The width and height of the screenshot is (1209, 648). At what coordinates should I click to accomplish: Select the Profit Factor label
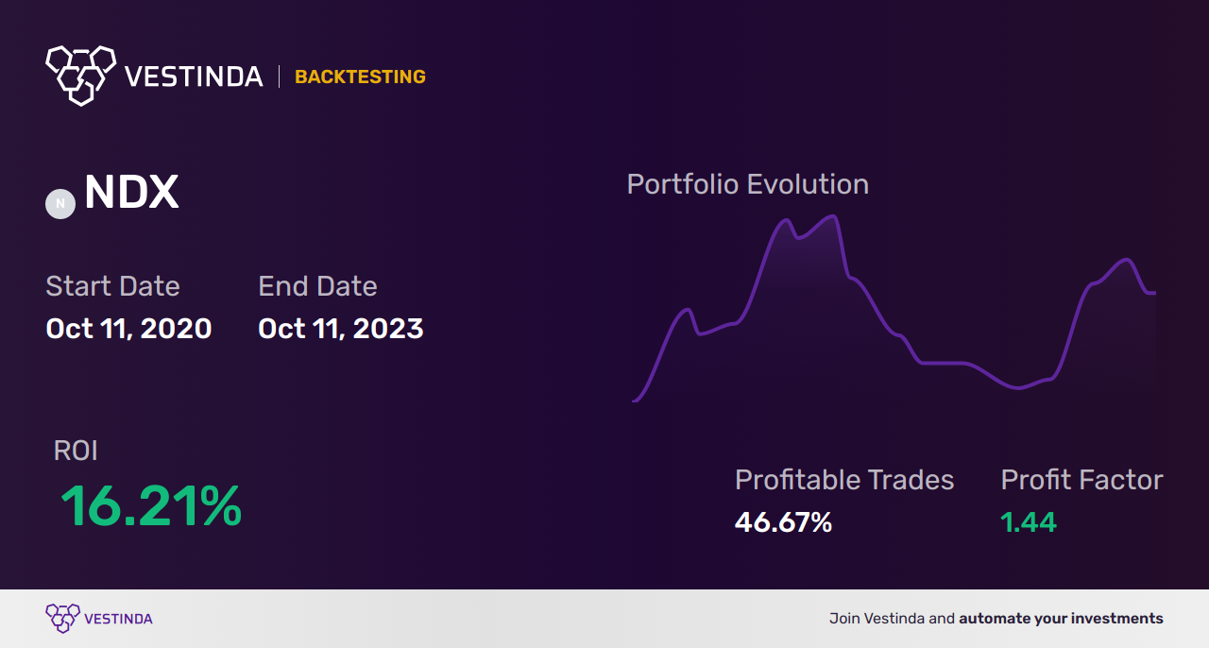point(1081,480)
